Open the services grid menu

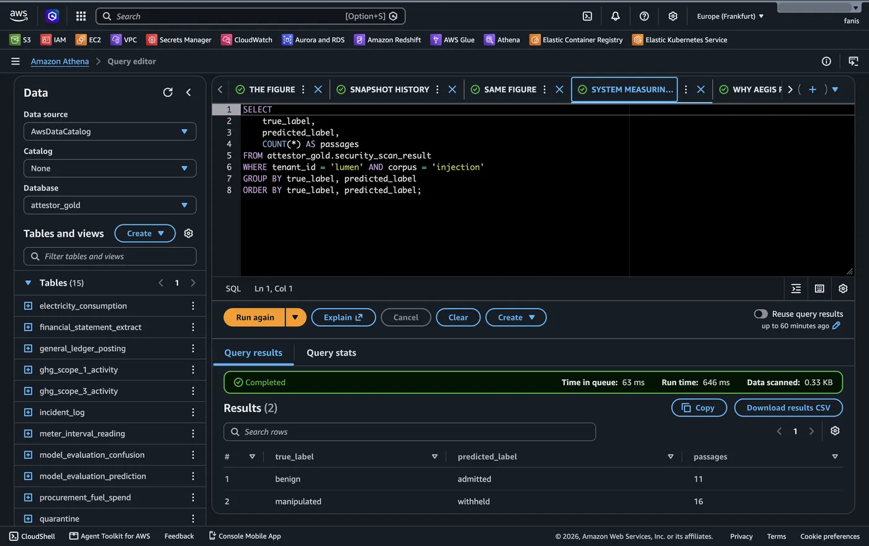(81, 16)
